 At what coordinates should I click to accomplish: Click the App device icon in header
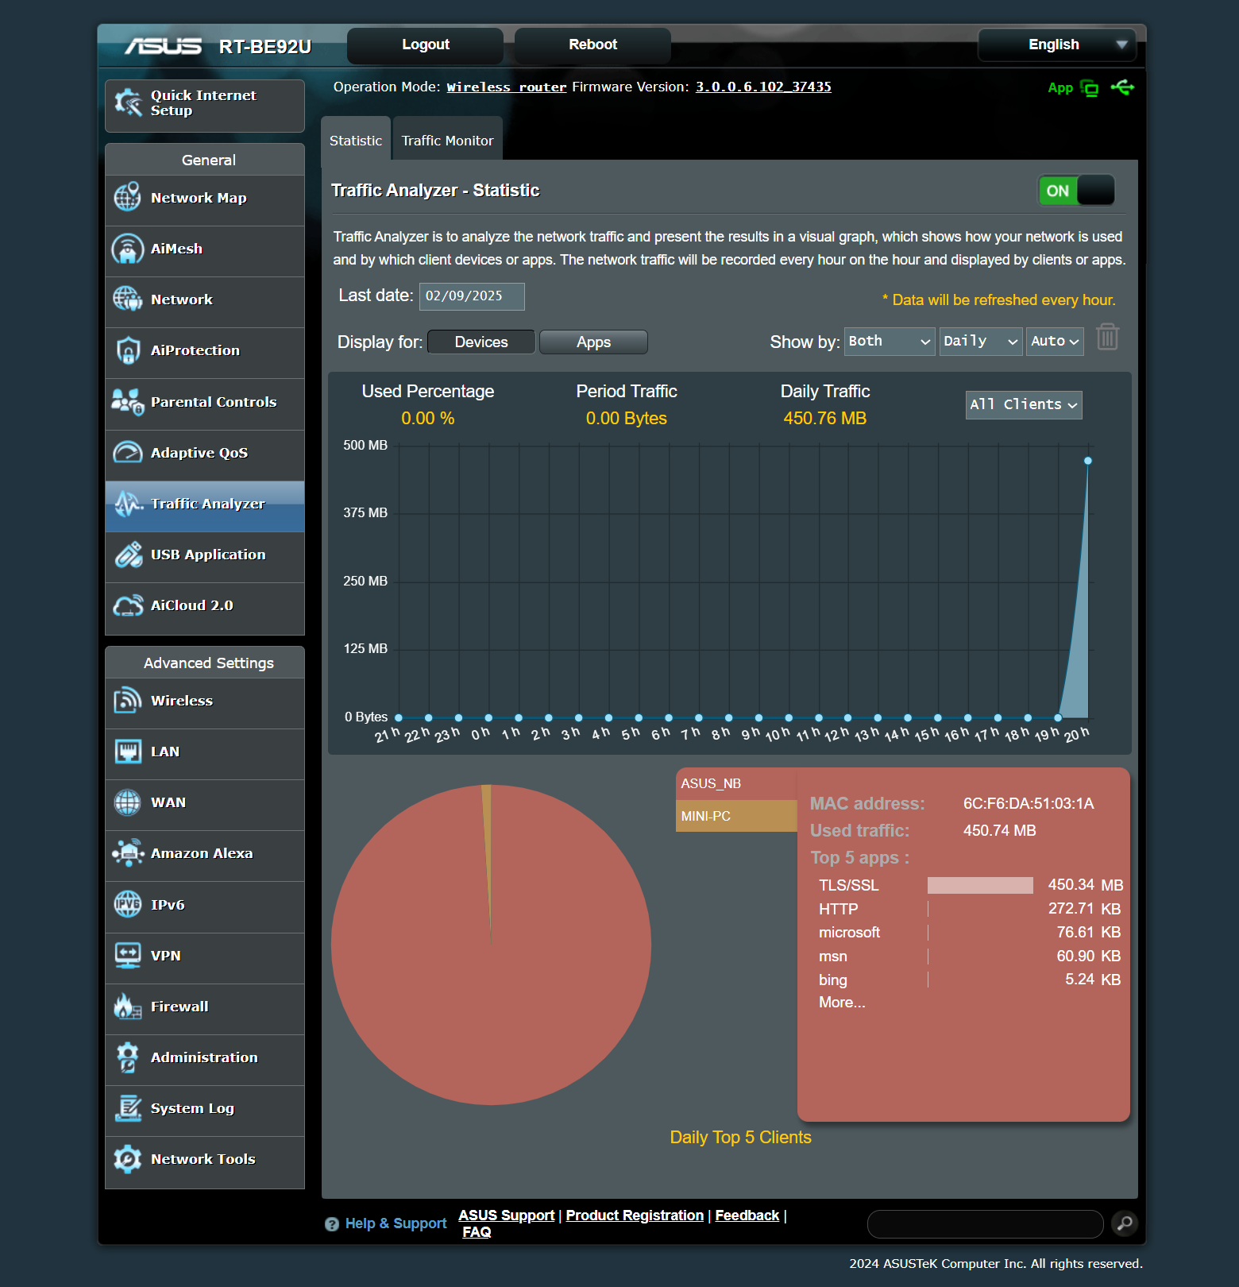click(1090, 88)
